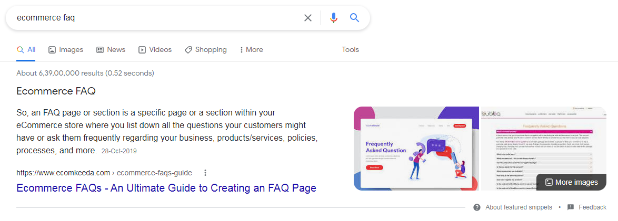The image size is (618, 221).
Task: Go to the Shopping tab
Action: coord(205,50)
